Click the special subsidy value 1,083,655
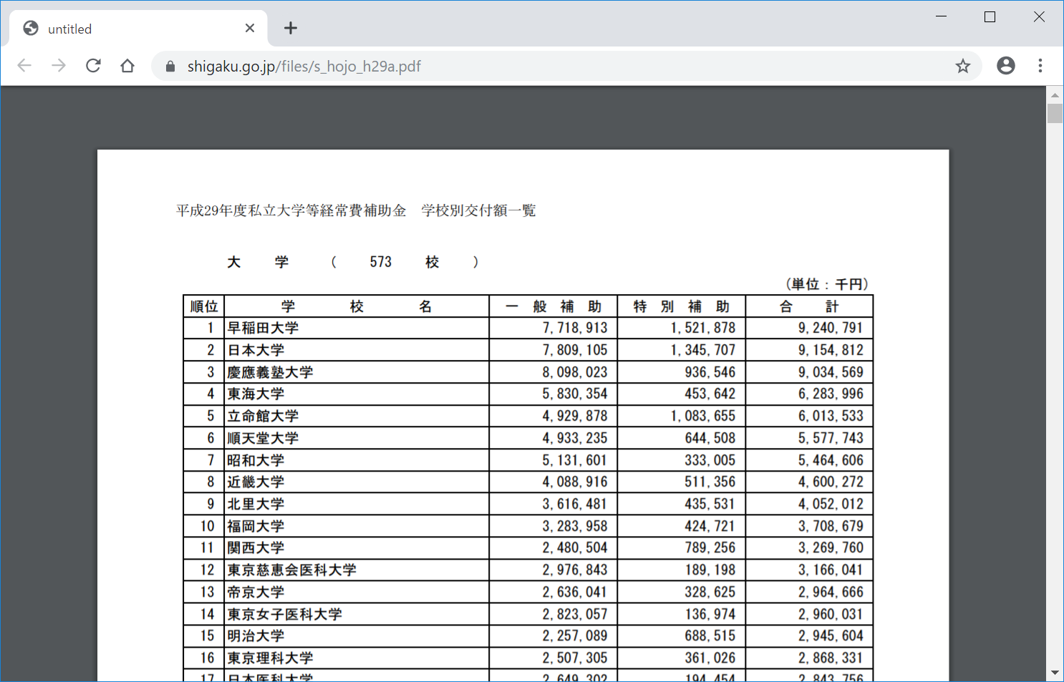The width and height of the screenshot is (1064, 682). click(702, 416)
